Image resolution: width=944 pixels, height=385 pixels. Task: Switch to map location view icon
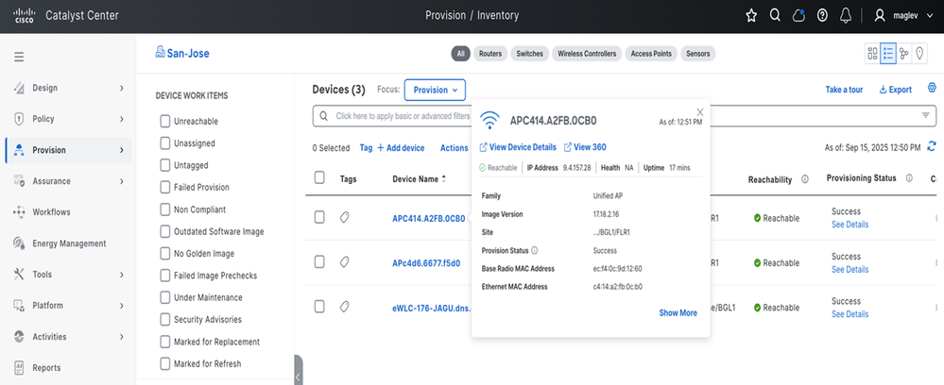click(919, 54)
